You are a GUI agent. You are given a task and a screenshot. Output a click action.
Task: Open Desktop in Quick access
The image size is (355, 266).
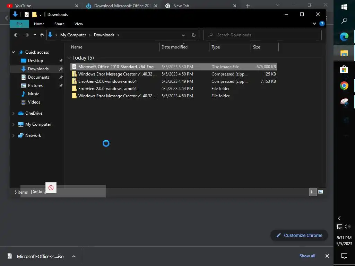coord(35,61)
